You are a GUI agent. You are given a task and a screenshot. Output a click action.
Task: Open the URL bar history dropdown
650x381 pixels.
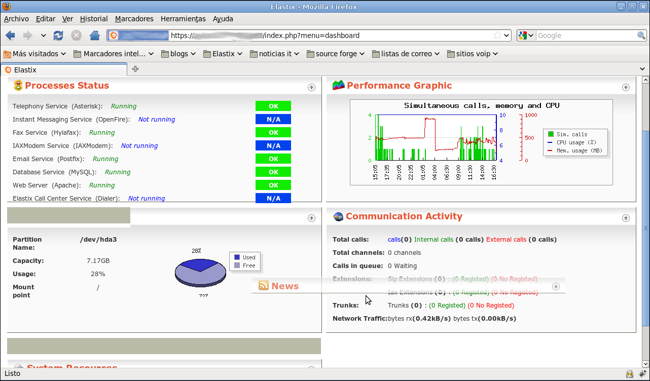506,35
